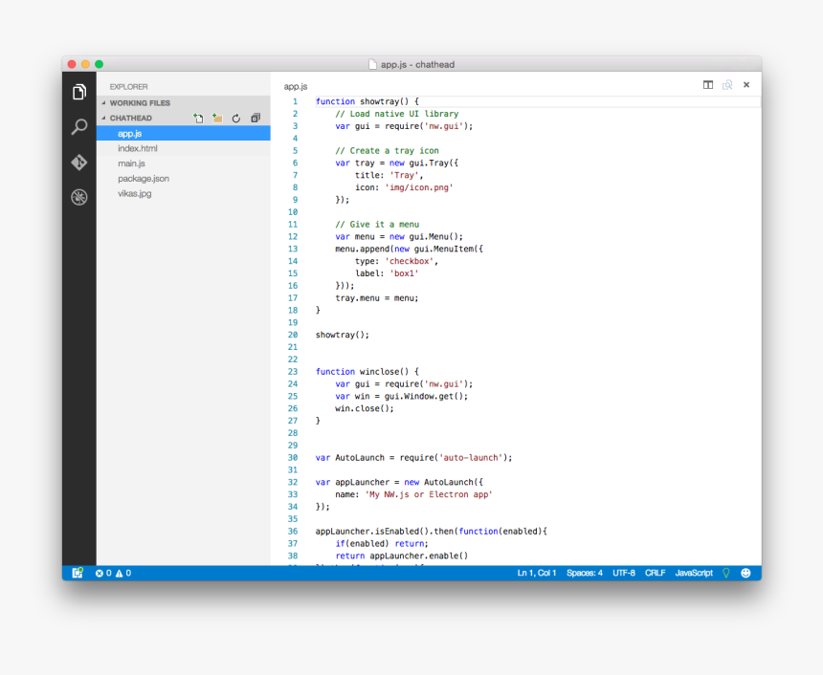Image resolution: width=823 pixels, height=675 pixels.
Task: Open the errors and warnings count
Action: tap(113, 573)
